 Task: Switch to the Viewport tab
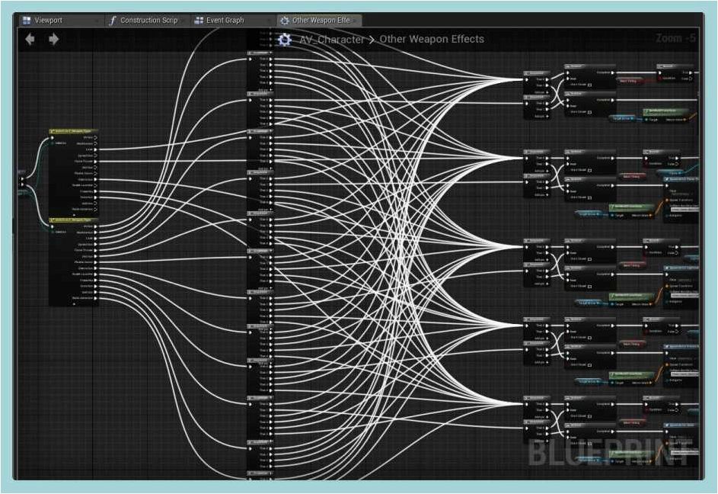pos(60,20)
